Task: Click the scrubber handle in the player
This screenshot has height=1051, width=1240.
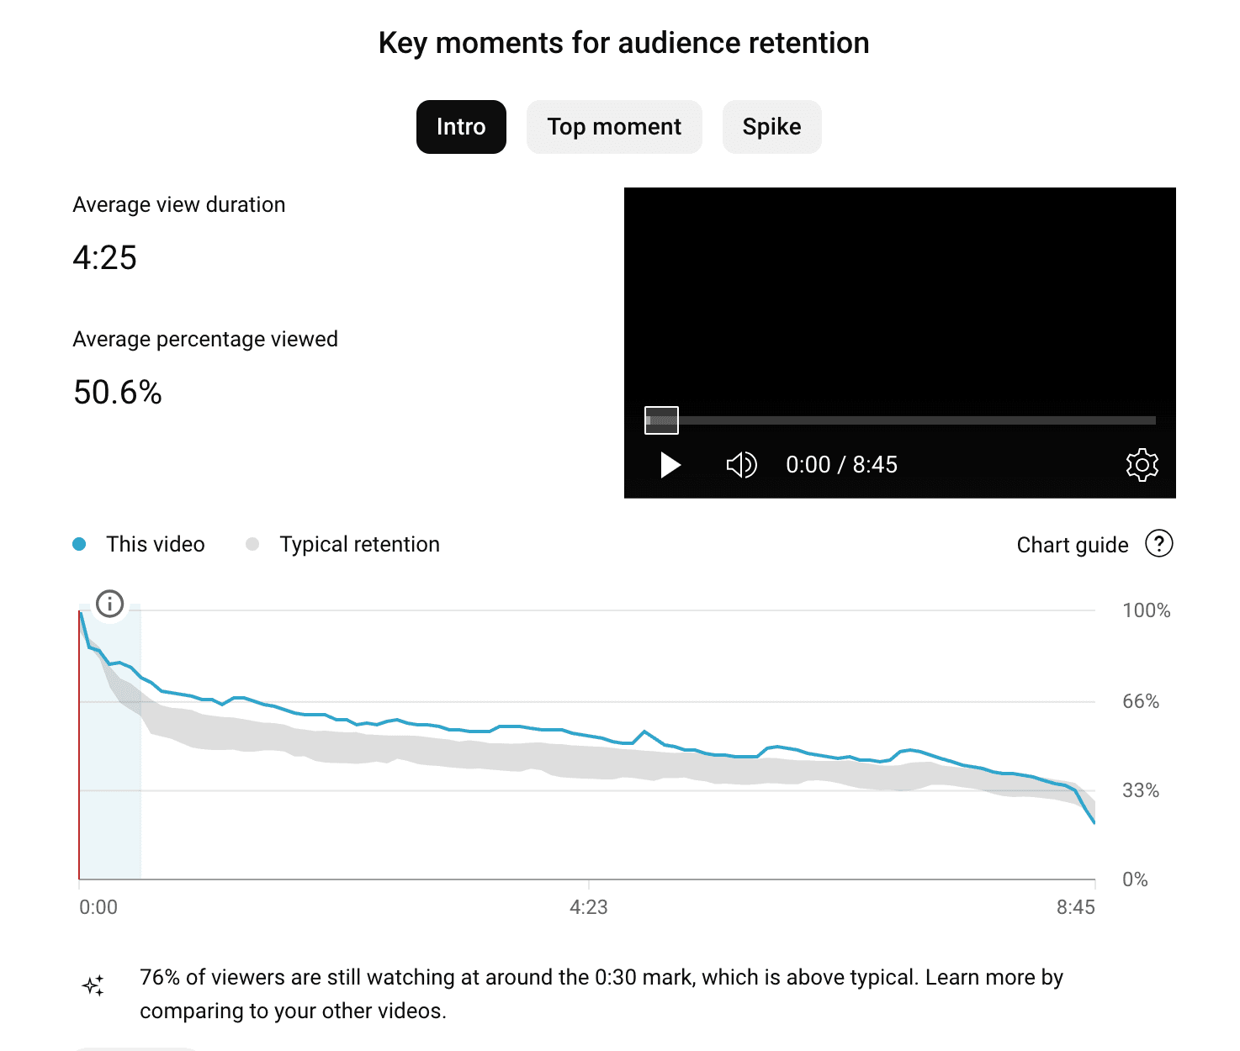Action: [661, 419]
